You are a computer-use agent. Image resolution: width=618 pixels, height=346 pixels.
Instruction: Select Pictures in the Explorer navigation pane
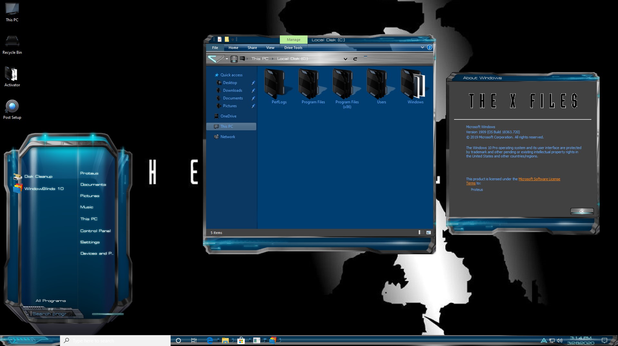[x=230, y=106]
